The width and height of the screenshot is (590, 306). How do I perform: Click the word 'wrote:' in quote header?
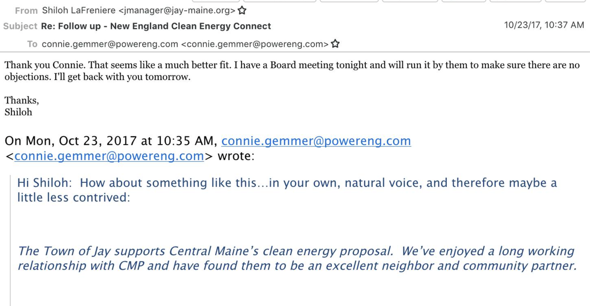[x=236, y=155]
